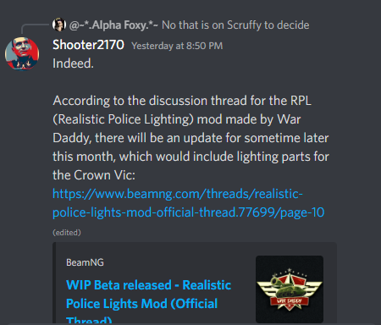Open Shooter2170's profile avatar

[22, 53]
